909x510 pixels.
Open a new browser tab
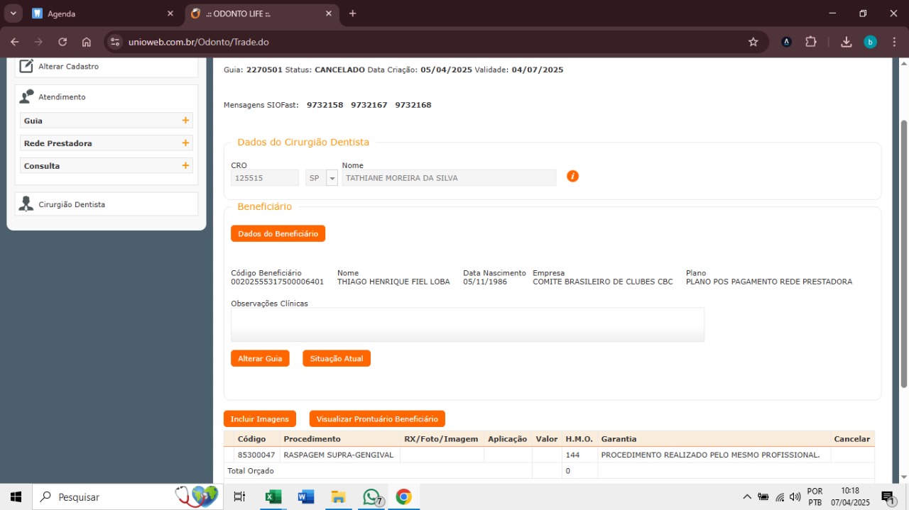click(x=352, y=13)
